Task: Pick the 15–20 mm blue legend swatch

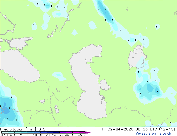Action: coord(44,132)
